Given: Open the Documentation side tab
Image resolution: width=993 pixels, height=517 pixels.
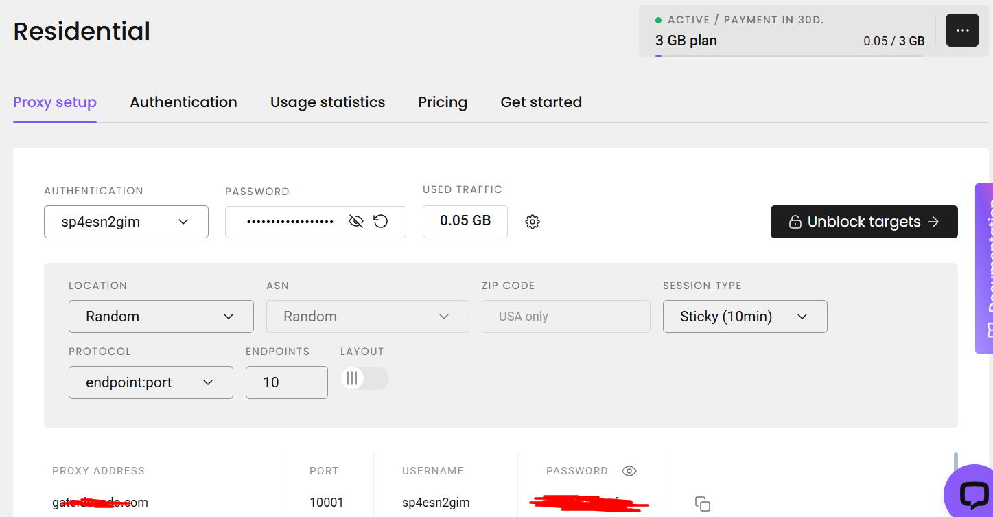Looking at the screenshot, I should point(984,268).
